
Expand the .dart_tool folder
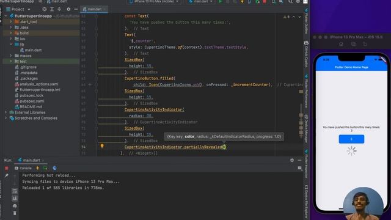tap(11, 22)
